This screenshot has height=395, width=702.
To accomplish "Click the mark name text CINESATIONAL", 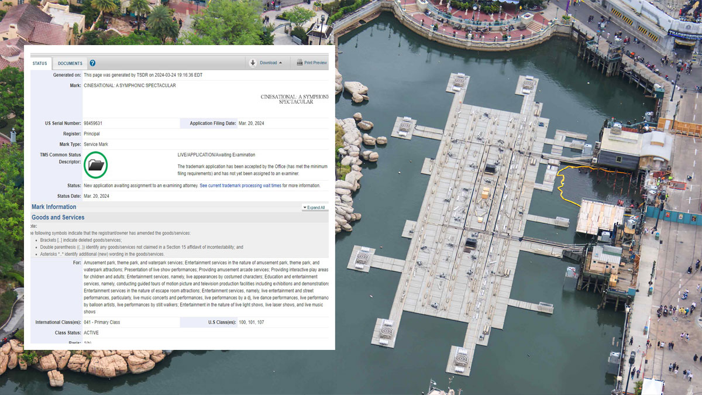I will pos(129,85).
